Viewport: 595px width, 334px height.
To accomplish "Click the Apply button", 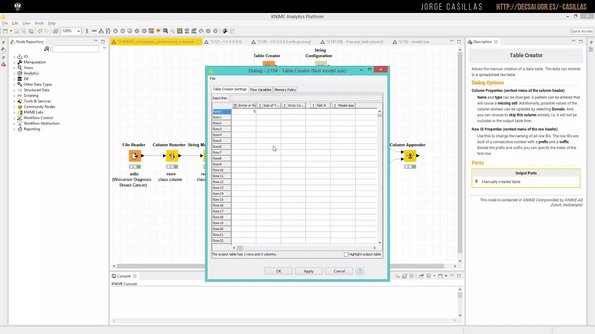I will [309, 271].
